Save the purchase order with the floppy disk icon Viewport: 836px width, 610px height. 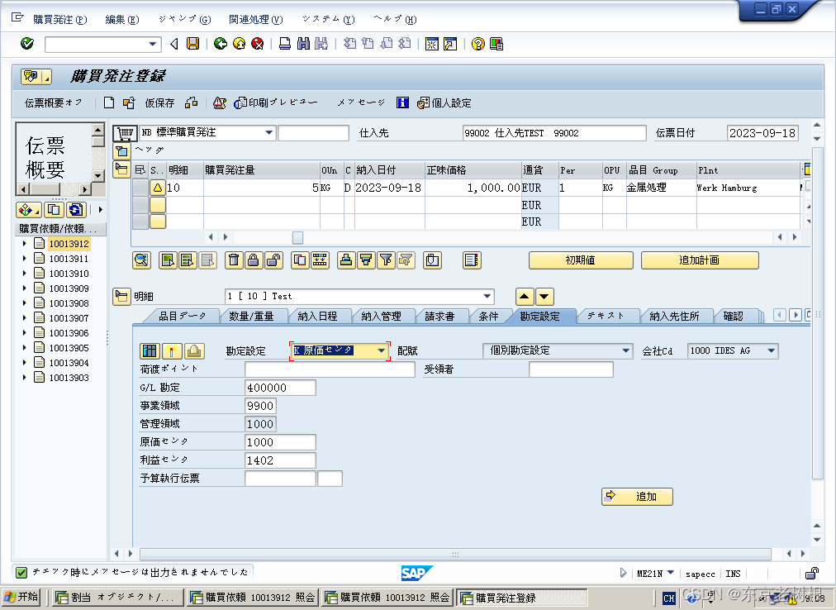[x=192, y=44]
